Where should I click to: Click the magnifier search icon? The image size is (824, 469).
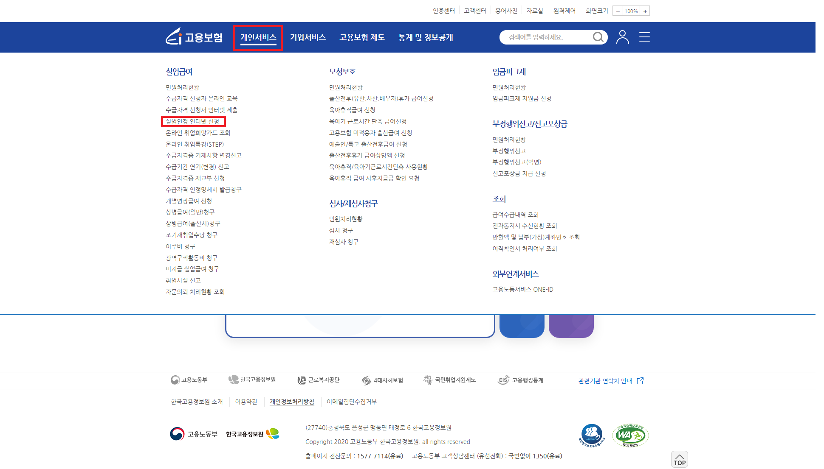[x=598, y=37]
